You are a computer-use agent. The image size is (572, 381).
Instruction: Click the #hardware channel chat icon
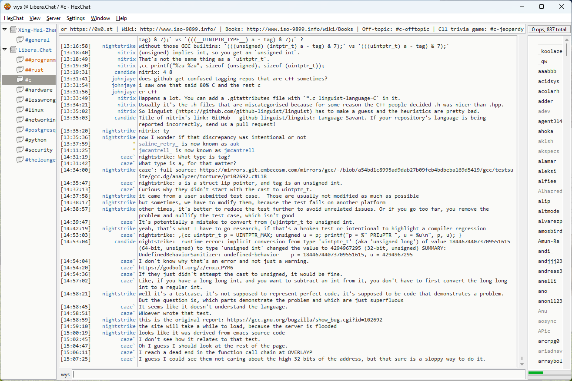(x=20, y=90)
